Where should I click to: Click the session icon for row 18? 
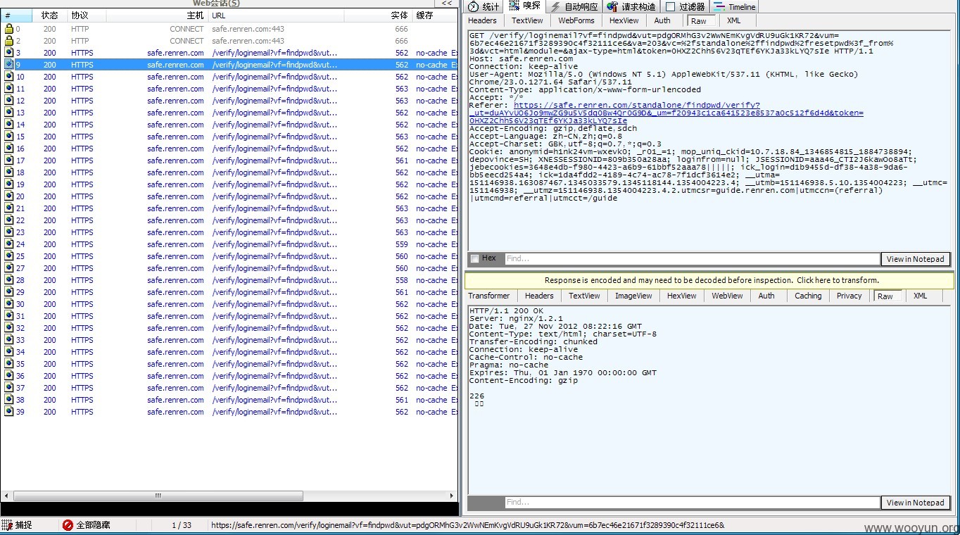(9, 172)
